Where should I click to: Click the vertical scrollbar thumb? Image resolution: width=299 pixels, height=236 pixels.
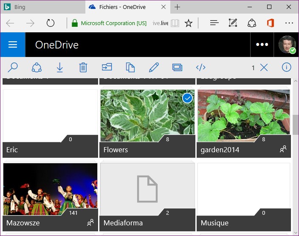(x=295, y=124)
